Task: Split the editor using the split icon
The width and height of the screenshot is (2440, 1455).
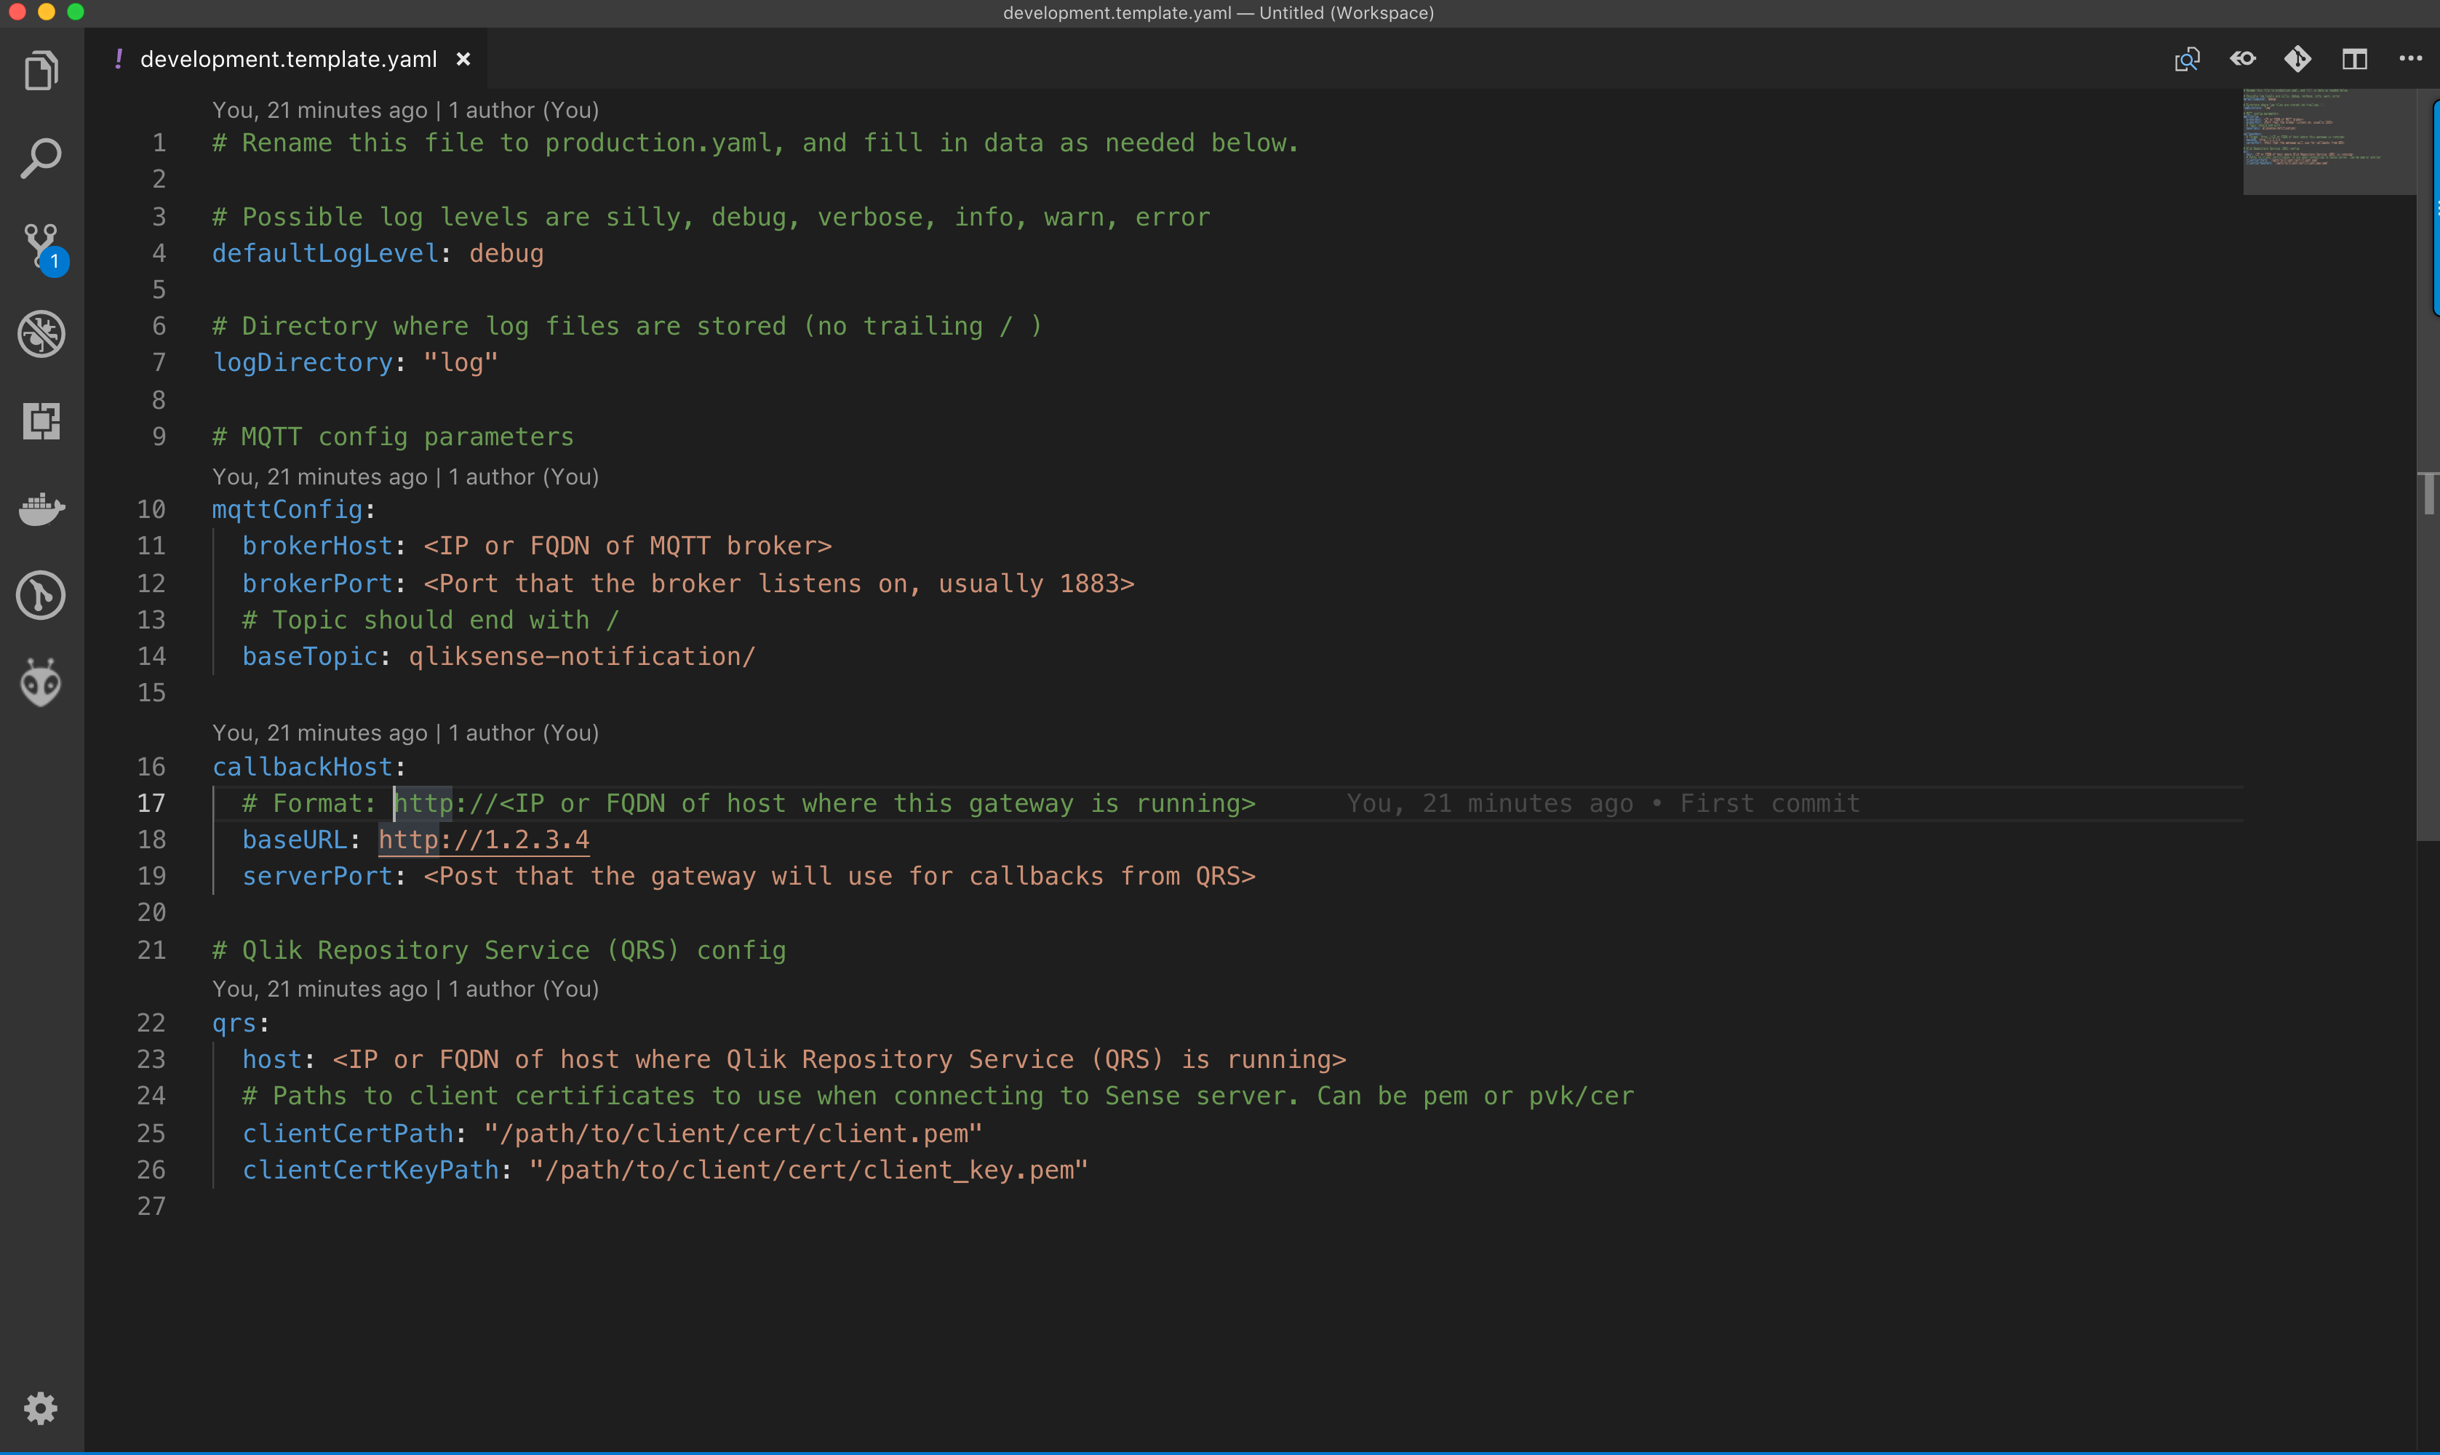Action: pos(2355,59)
